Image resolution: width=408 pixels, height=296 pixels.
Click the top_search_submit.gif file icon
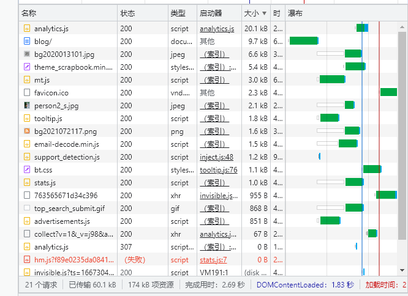[26, 208]
